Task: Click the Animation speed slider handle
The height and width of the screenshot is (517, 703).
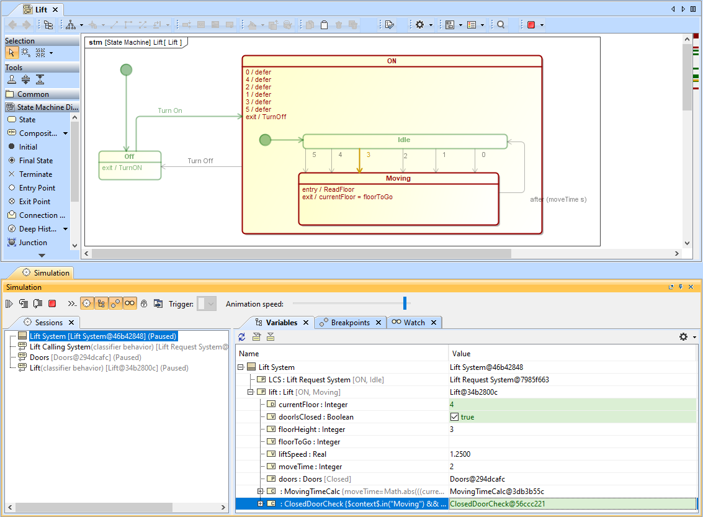Action: tap(405, 303)
